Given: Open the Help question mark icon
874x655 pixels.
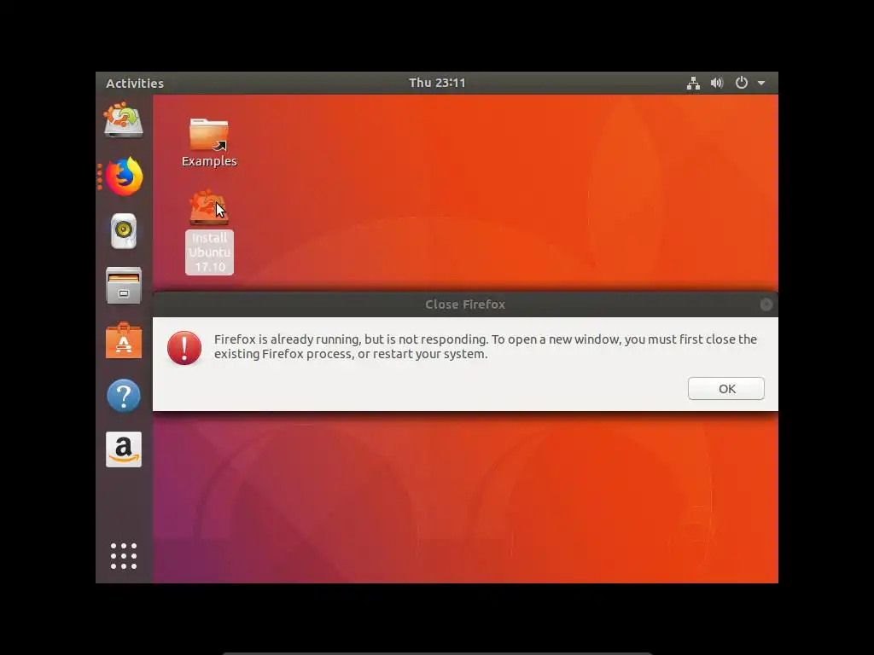Looking at the screenshot, I should (x=124, y=396).
